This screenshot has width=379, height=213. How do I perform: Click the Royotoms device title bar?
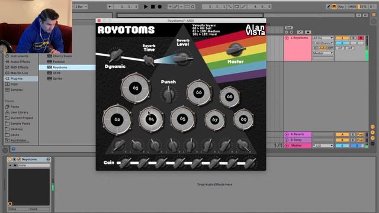coord(29,159)
